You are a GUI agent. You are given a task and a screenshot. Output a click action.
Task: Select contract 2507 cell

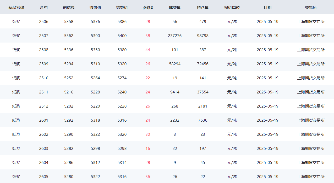click(x=44, y=36)
